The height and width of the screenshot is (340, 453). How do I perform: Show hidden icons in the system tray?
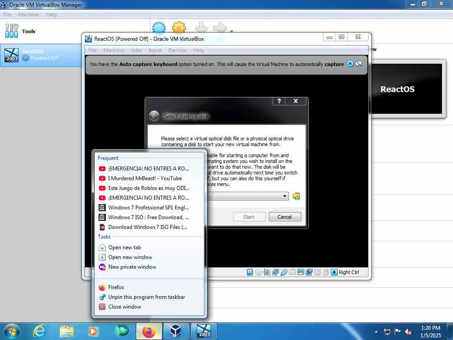(376, 332)
